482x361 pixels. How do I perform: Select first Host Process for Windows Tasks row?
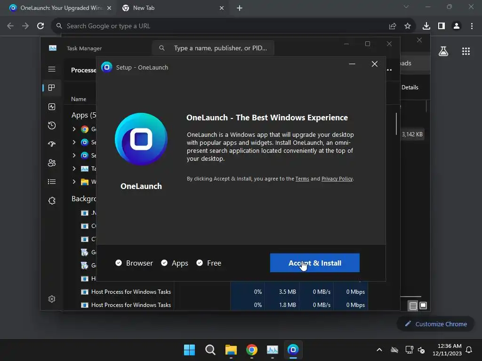coord(215,292)
